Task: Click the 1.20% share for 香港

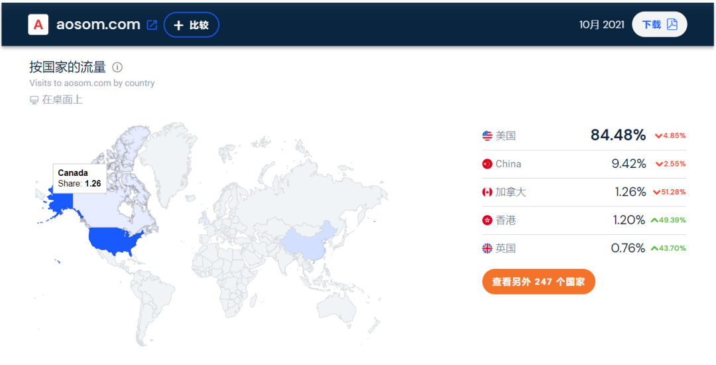Action: 630,220
